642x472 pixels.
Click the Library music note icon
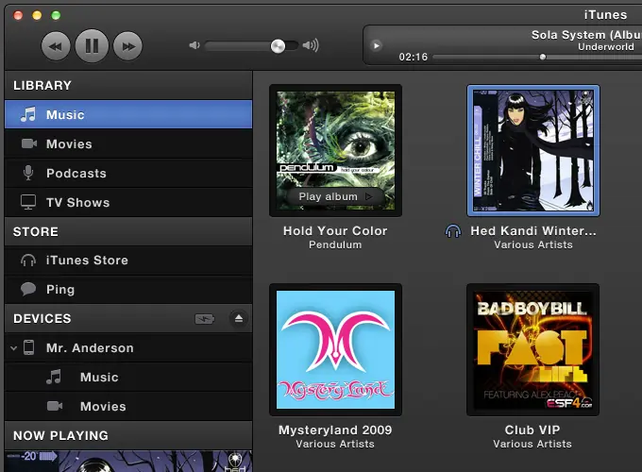click(28, 114)
